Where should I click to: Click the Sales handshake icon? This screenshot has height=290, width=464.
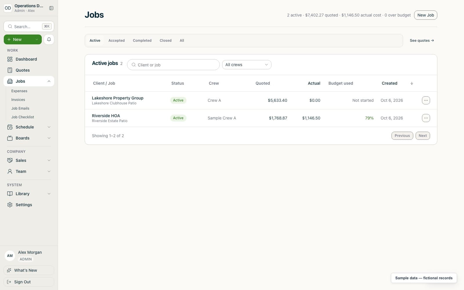[x=10, y=160]
